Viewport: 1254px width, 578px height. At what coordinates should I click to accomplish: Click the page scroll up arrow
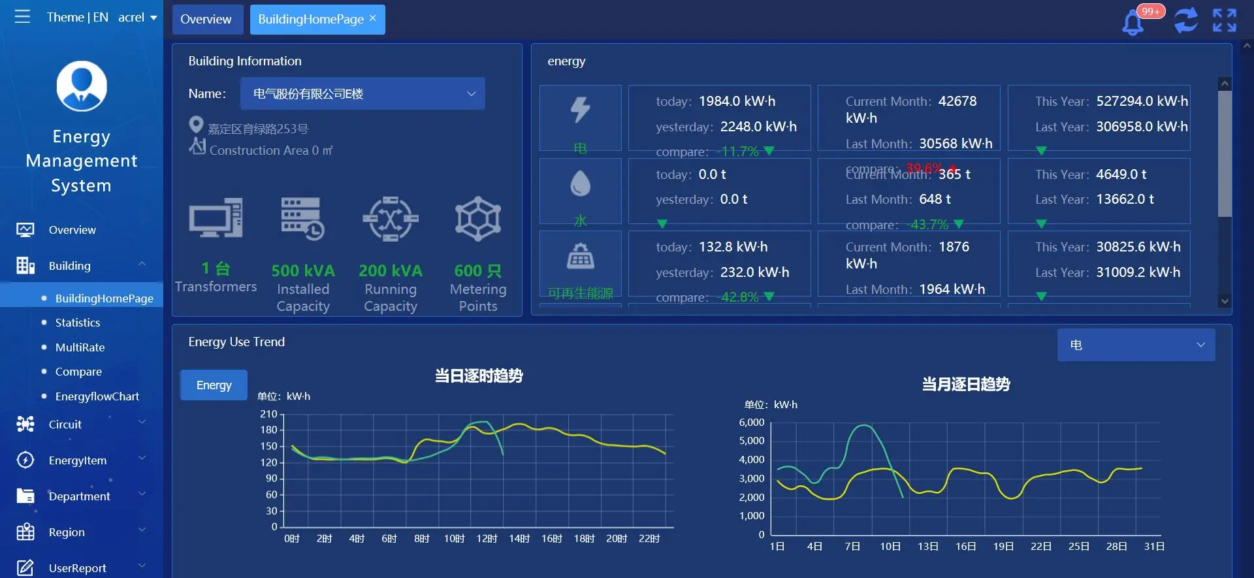coord(1247,46)
